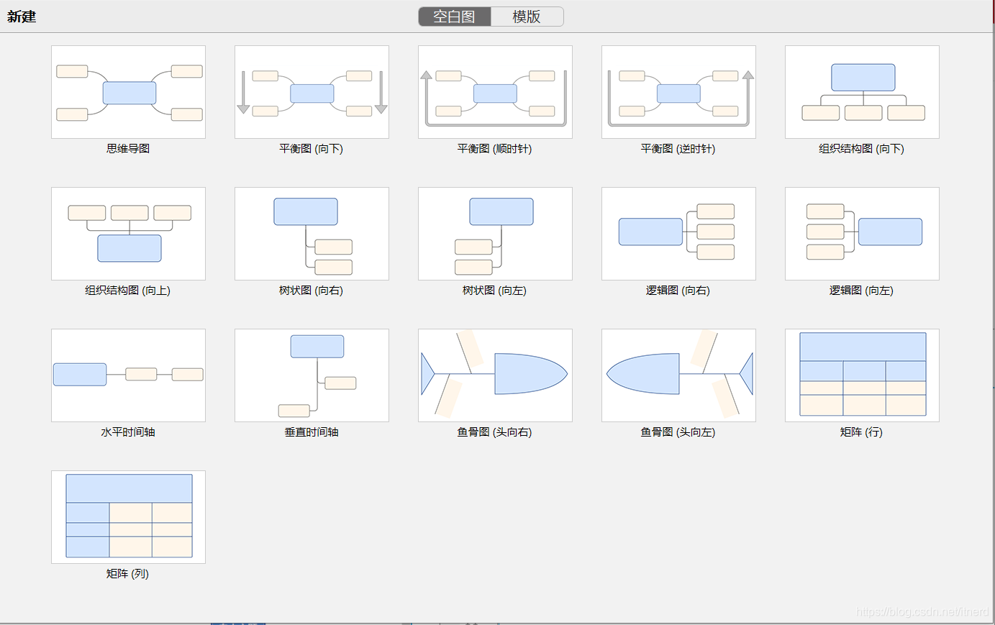Image resolution: width=995 pixels, height=625 pixels.
Task: Create a 鱼骨图 (头向右) diagram
Action: coord(495,375)
